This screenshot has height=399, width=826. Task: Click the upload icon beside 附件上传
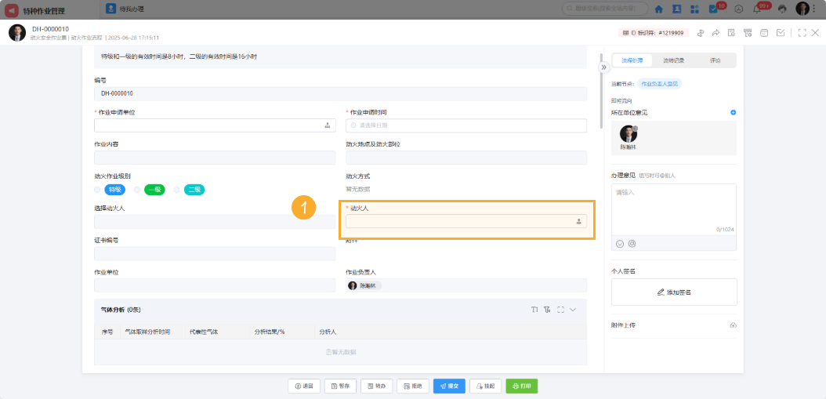tap(733, 325)
